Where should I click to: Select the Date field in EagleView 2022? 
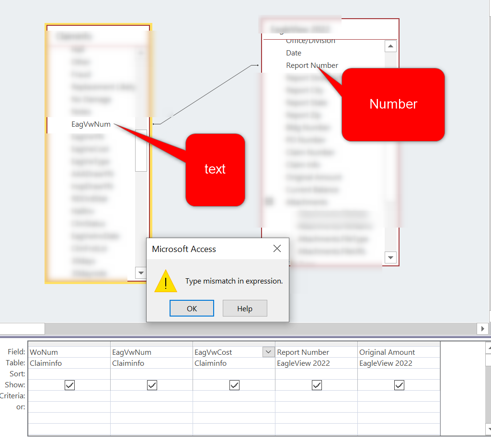point(294,53)
